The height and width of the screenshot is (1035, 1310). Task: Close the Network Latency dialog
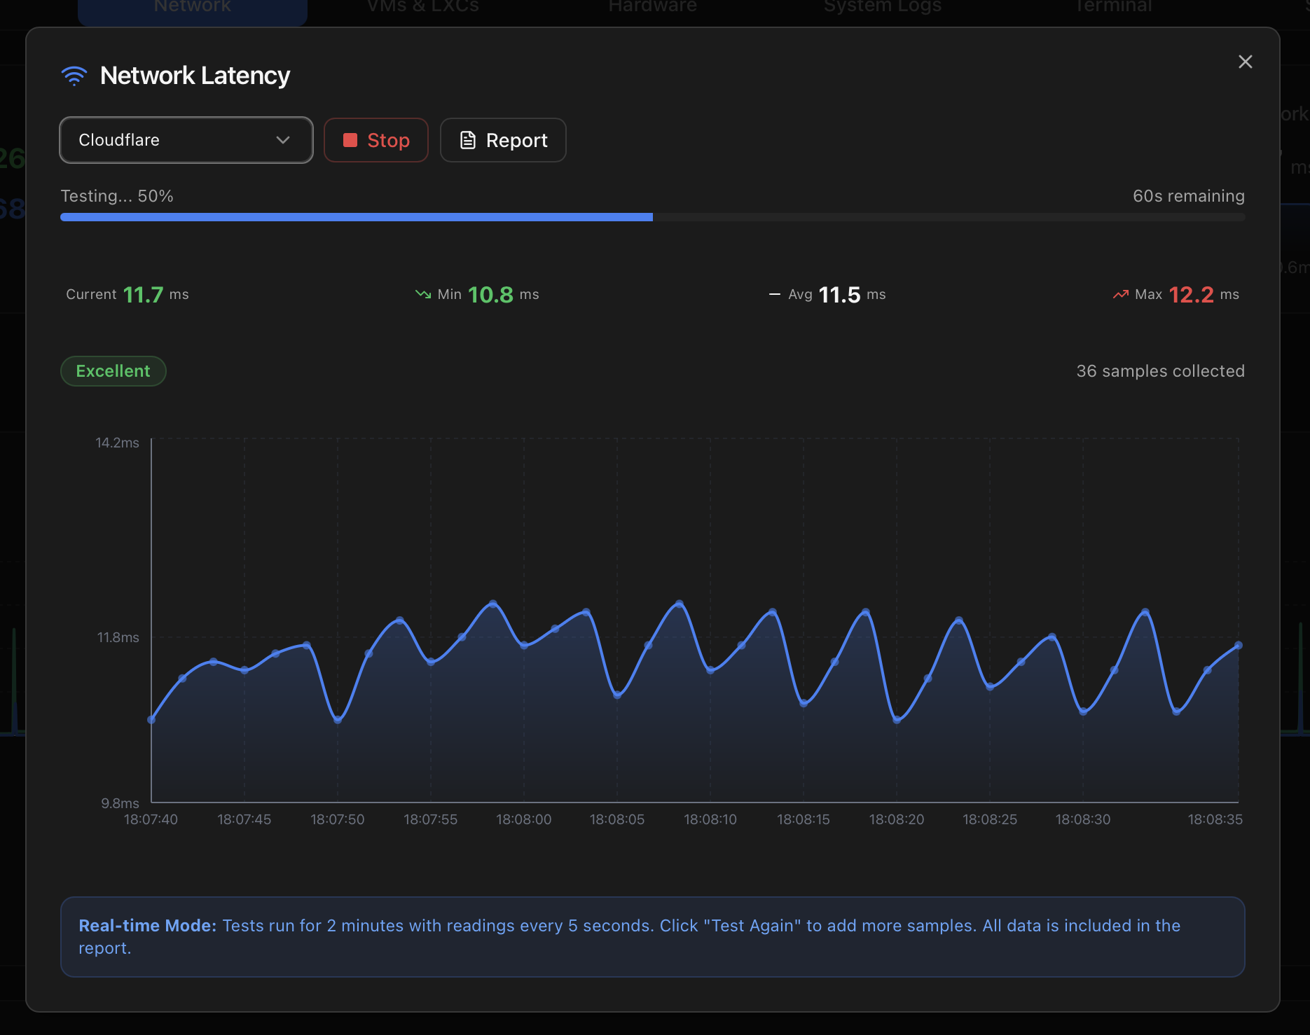click(1245, 62)
